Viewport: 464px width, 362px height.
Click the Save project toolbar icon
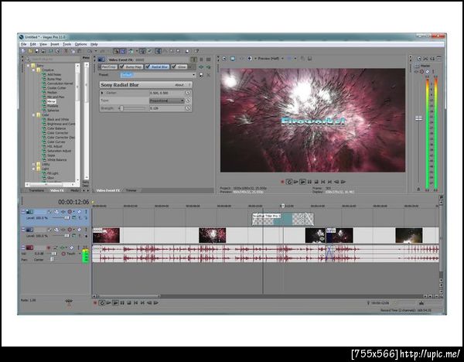[36, 51]
